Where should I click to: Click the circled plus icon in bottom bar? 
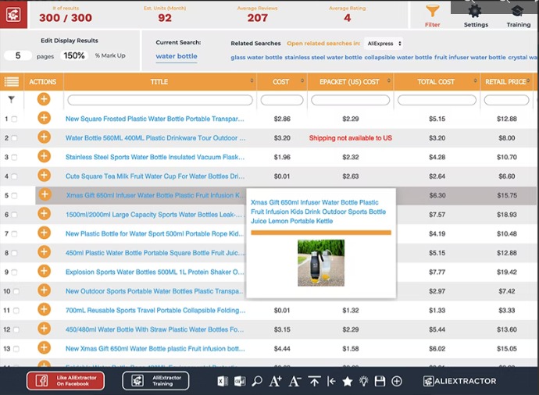point(397,381)
